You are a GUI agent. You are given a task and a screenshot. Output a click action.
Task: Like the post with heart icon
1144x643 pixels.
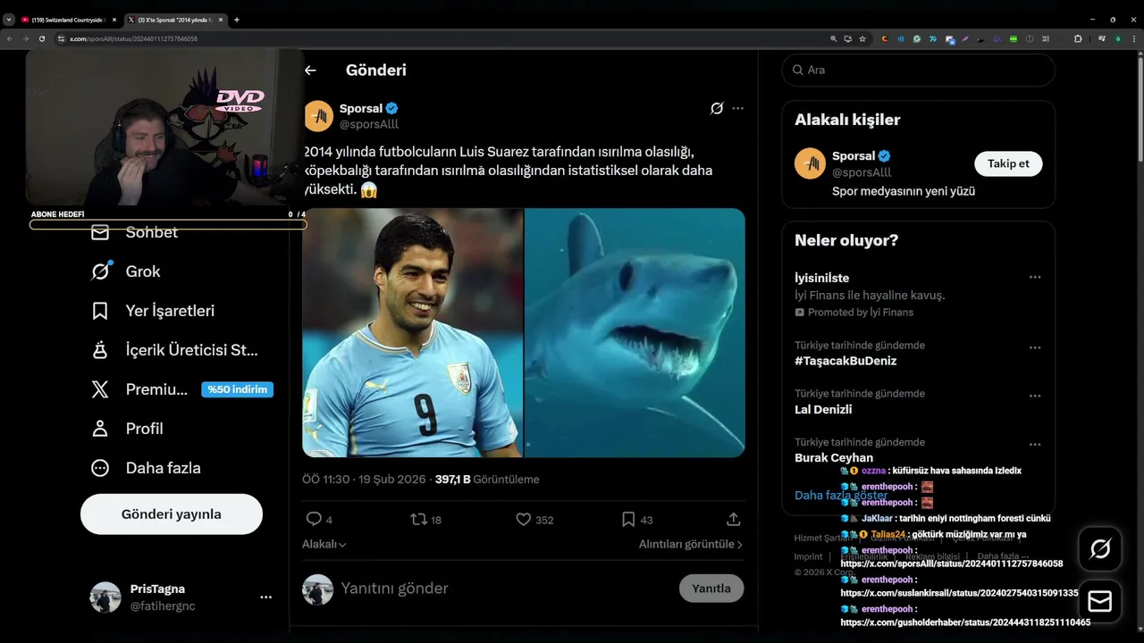click(534, 519)
